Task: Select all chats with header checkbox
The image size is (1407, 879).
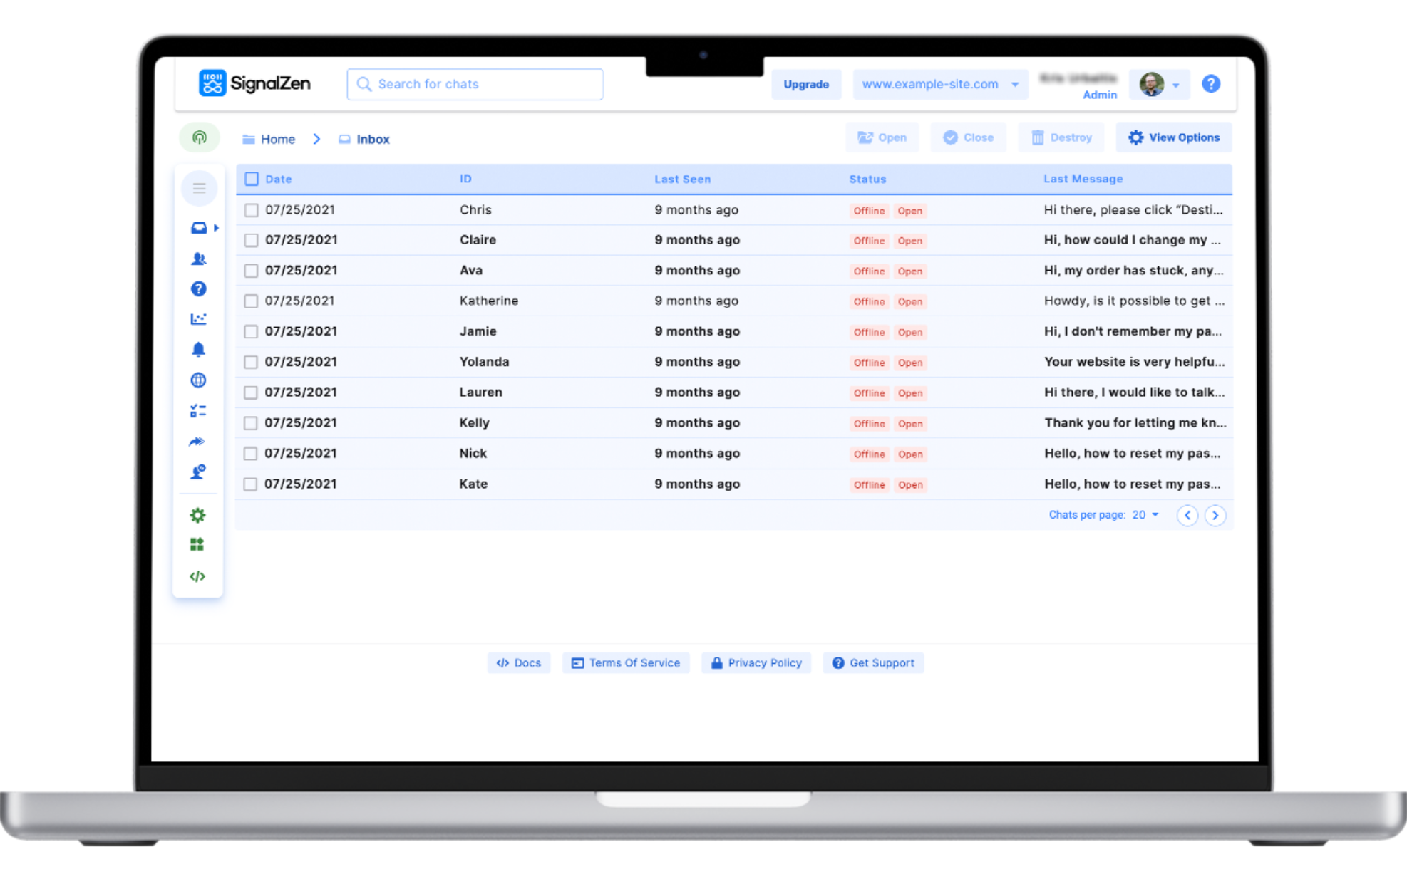Action: click(252, 179)
